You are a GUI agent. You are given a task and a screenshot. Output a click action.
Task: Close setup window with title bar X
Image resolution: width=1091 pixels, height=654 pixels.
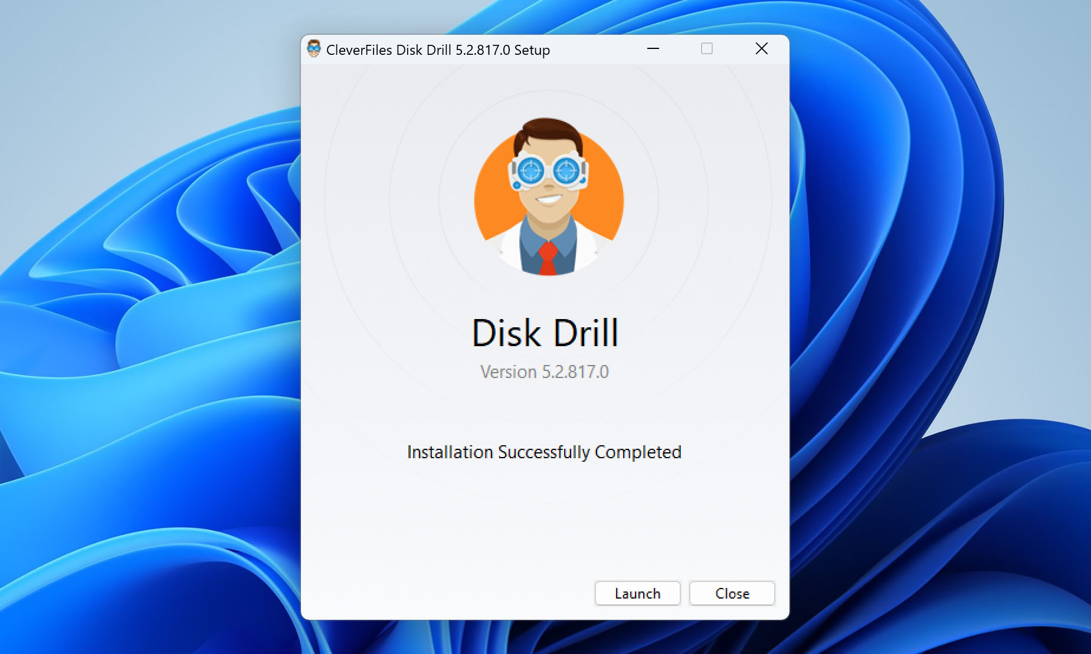coord(761,48)
